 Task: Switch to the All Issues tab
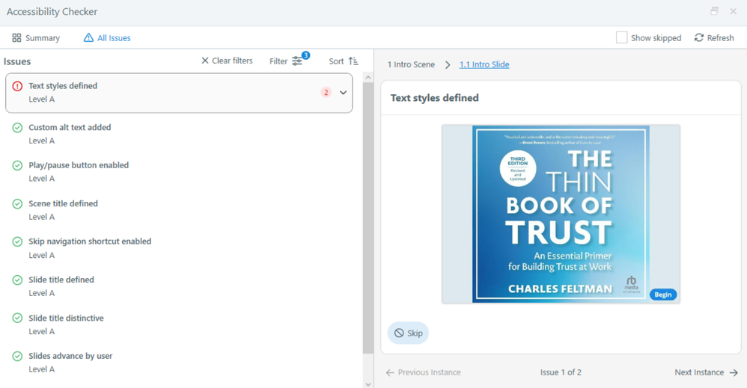click(107, 38)
